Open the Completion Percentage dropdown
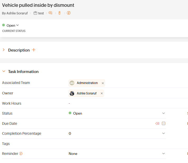Screen dimensions: 188x163 164,133
